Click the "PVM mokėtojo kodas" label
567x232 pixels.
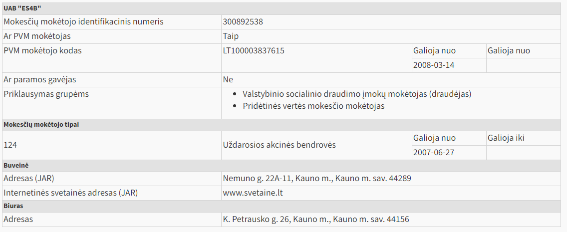(x=42, y=51)
